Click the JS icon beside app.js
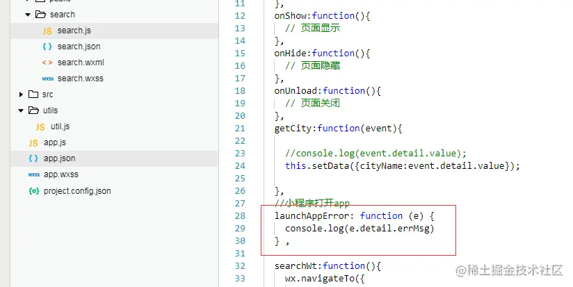The width and height of the screenshot is (573, 287). 33,142
